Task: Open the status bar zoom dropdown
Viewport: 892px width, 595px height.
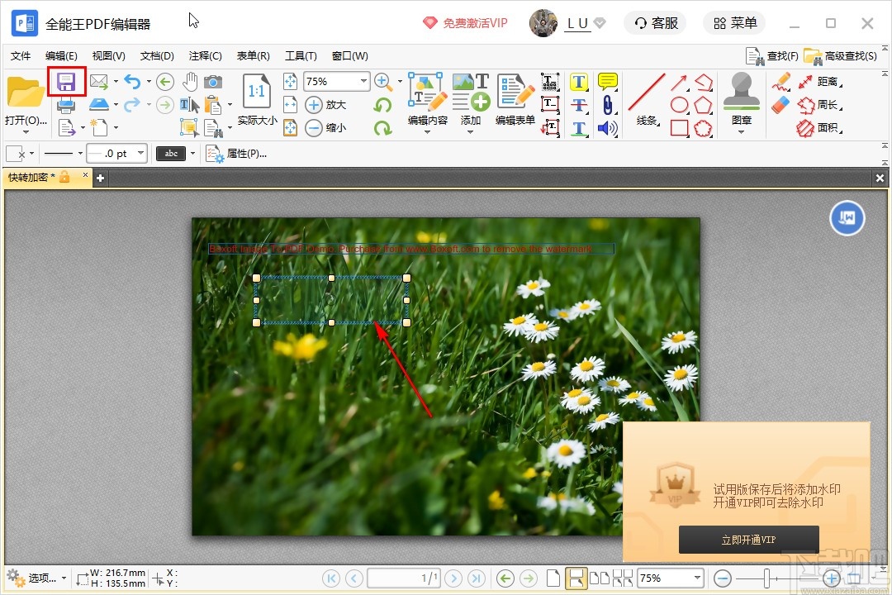Action: (x=697, y=578)
